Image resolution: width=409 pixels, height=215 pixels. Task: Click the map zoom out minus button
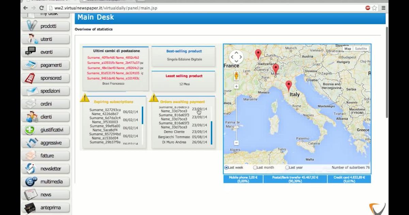[x=236, y=143]
